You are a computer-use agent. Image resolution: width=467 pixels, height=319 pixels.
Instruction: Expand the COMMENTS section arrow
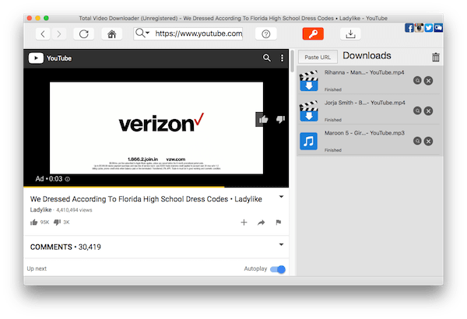pos(281,246)
